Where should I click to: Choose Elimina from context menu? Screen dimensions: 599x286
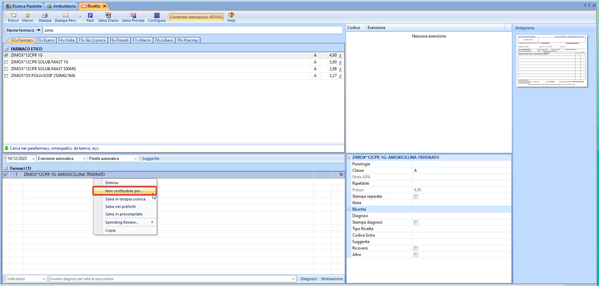[125, 183]
